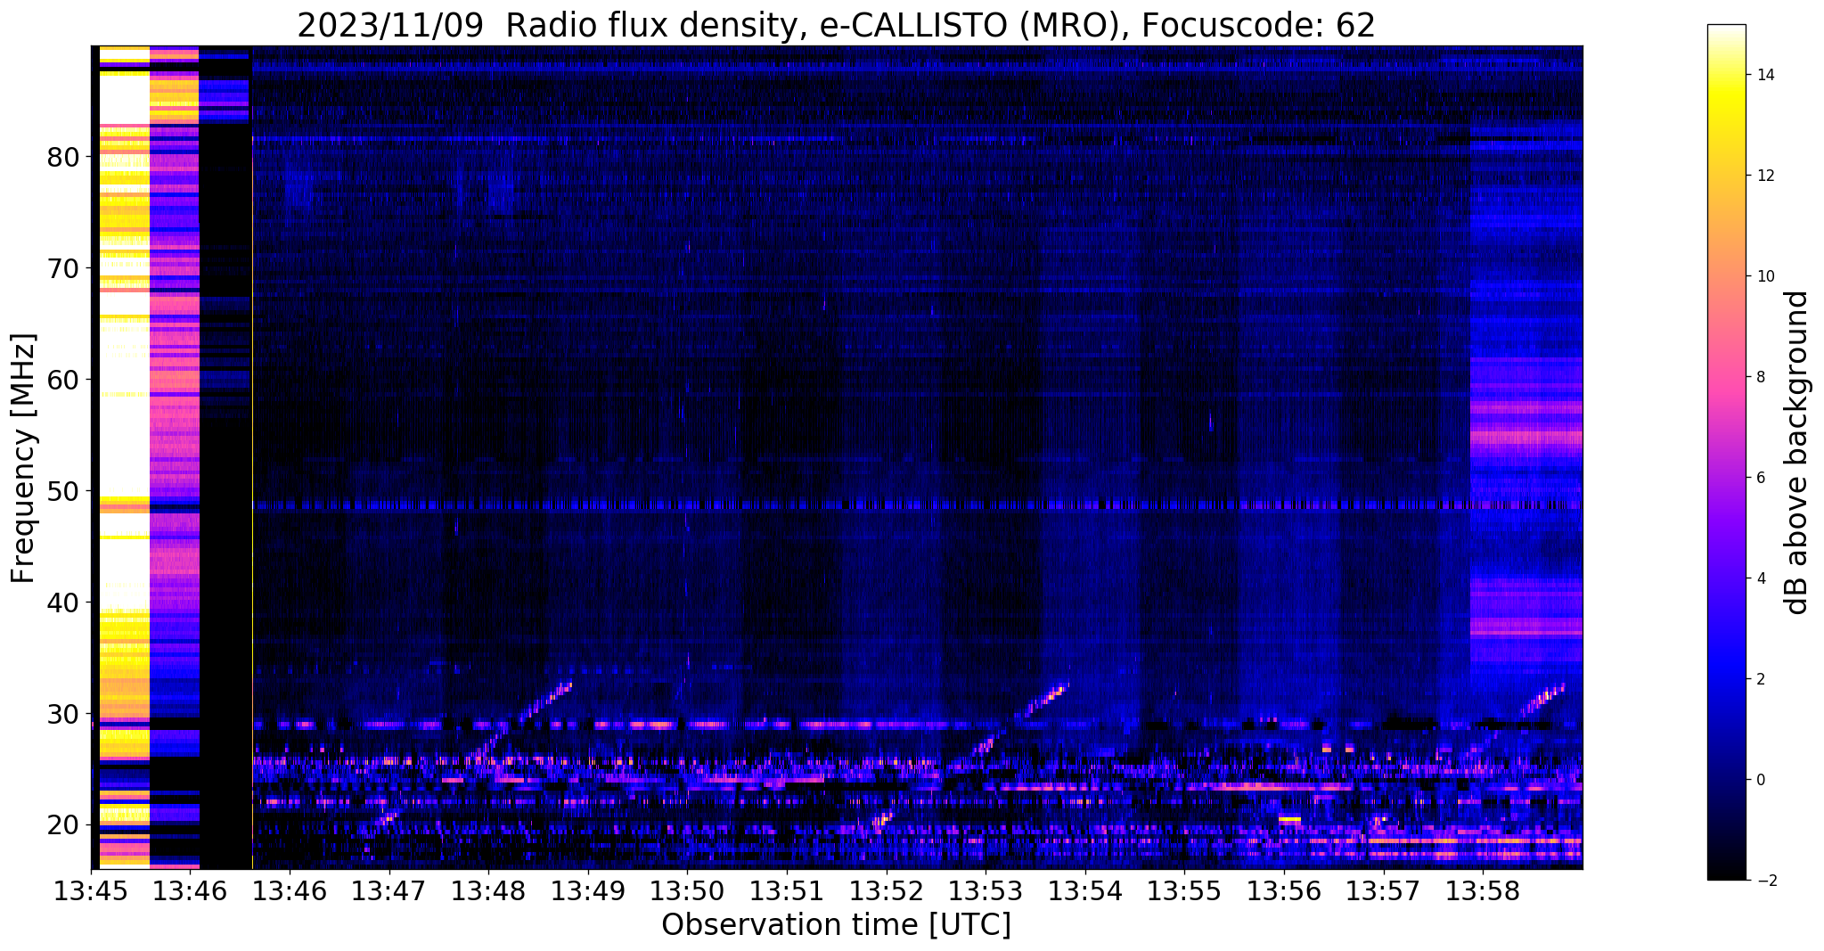
Task: Click the 13:50 time tick label
Action: (687, 890)
